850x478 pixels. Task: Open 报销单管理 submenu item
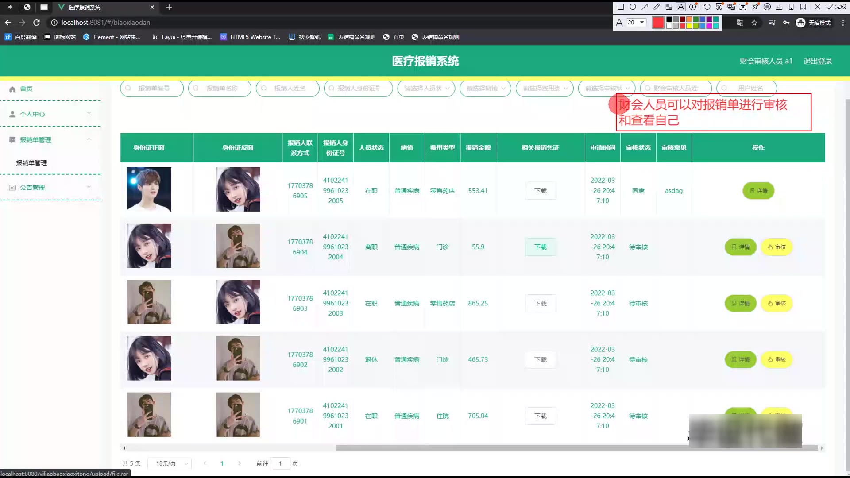click(x=31, y=162)
